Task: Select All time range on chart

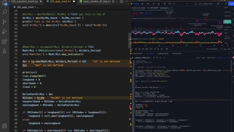Action: (162, 49)
